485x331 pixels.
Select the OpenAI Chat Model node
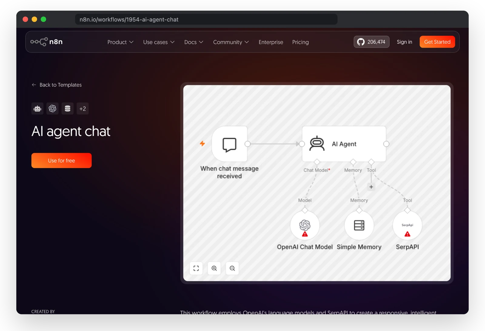point(305,226)
